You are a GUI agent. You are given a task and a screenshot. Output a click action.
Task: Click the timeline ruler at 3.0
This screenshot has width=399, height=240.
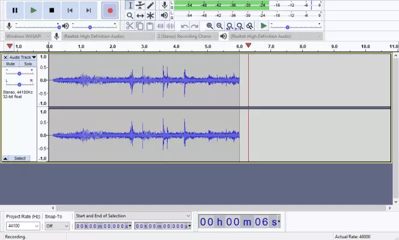[x=144, y=46]
